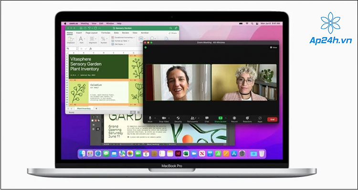Open Trash from the Dock
The image size is (358, 190).
pos(262,153)
